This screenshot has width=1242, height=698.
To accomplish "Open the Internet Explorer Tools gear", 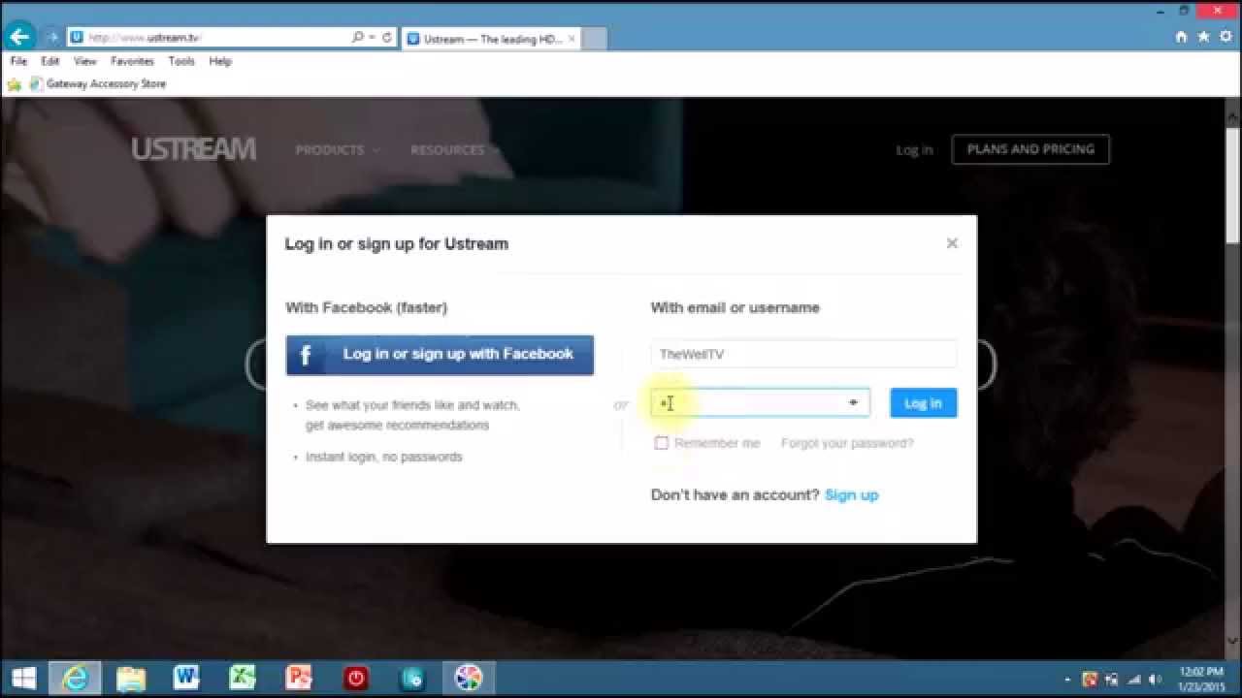I will pos(1226,37).
